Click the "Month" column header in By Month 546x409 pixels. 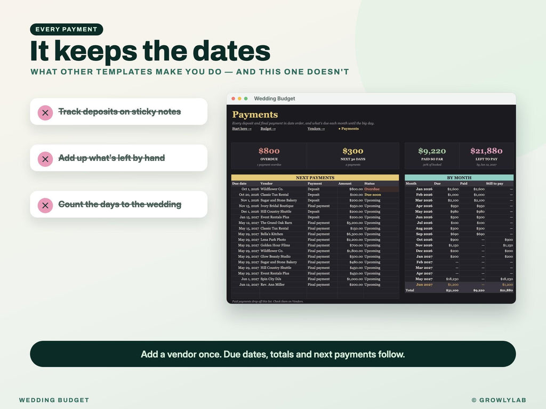tap(411, 183)
